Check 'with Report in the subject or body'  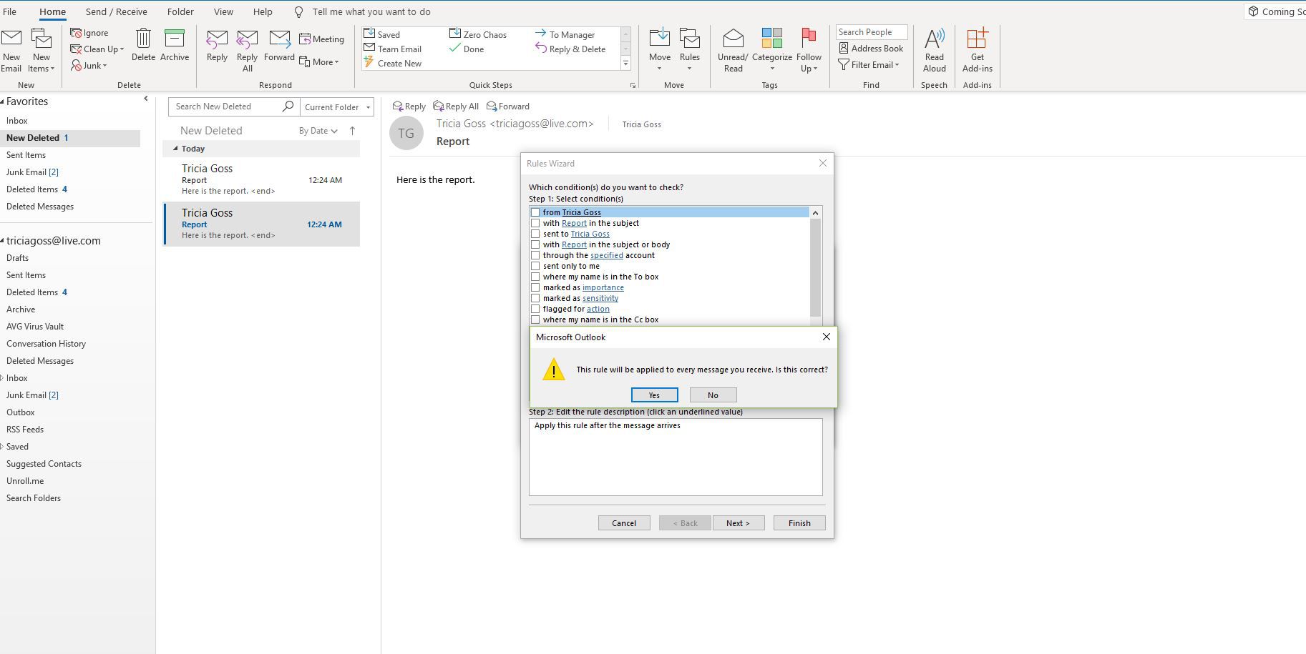tap(535, 244)
